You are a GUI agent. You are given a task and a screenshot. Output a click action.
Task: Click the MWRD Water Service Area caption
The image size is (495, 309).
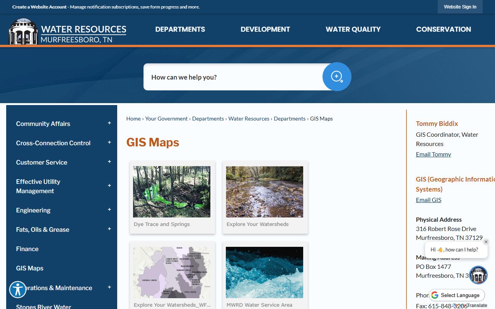[259, 305]
